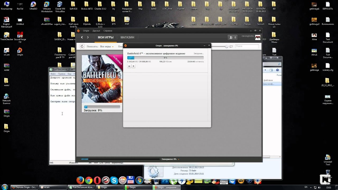Open the EXploits folder
Viewport: 338px width, 190px height.
(x=87, y=21)
